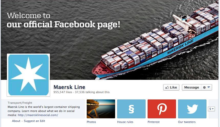
Task: Select Suggest an Edit
Action: [x=35, y=121]
